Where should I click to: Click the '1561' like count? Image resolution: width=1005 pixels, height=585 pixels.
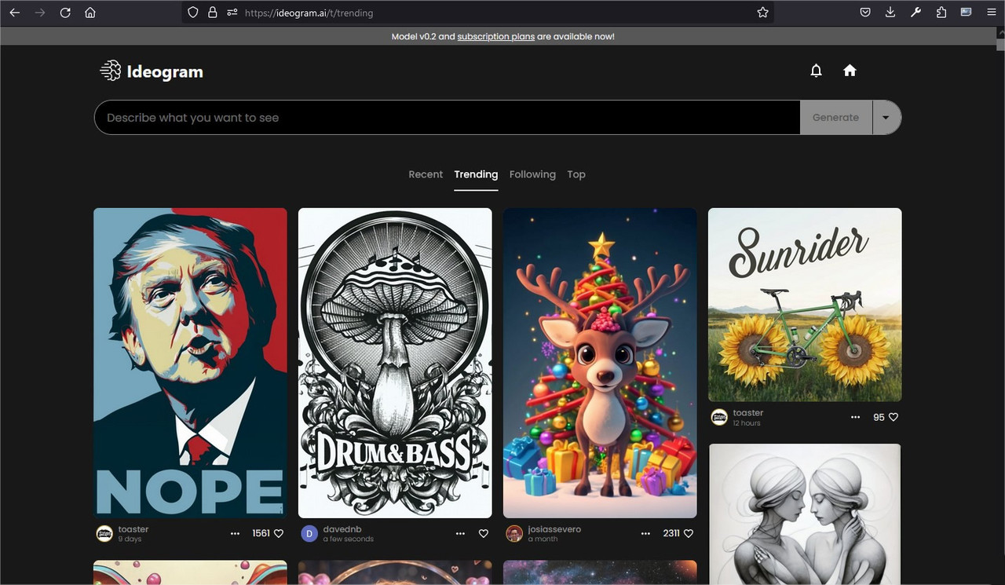coord(261,533)
